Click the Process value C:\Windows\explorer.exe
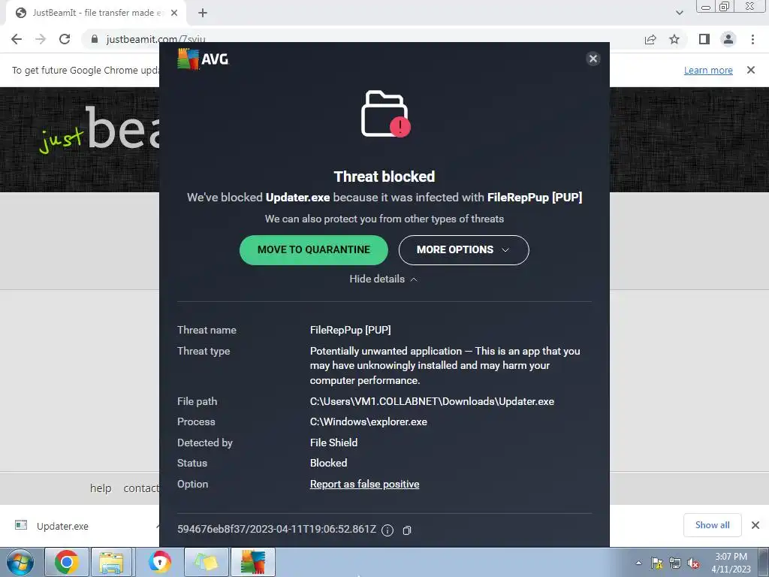 tap(368, 422)
